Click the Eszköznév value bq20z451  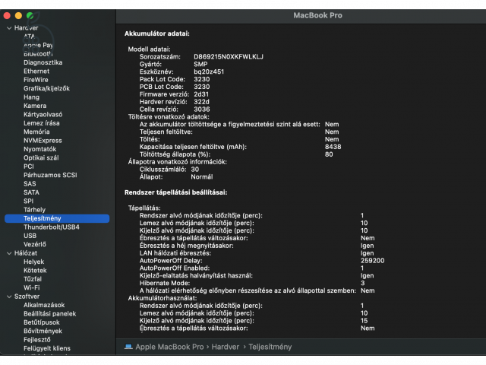pos(209,71)
